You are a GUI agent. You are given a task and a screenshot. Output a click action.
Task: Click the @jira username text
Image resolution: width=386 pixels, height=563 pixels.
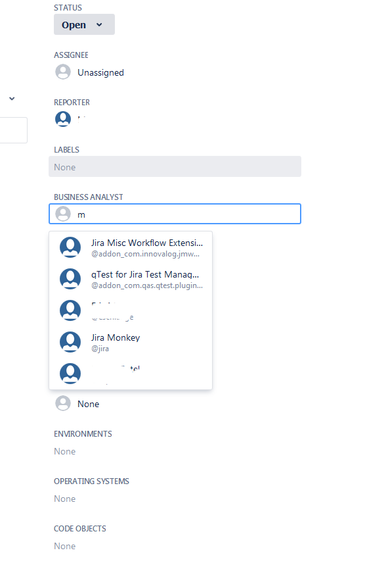100,349
